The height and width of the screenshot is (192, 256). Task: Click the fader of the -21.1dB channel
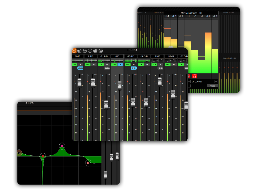pos(106,105)
